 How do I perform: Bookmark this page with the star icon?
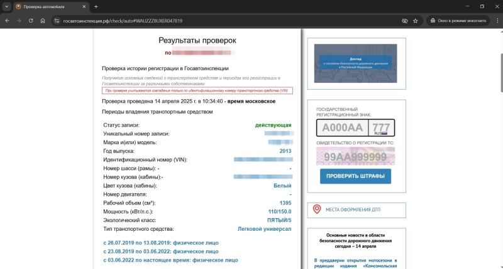coord(416,20)
